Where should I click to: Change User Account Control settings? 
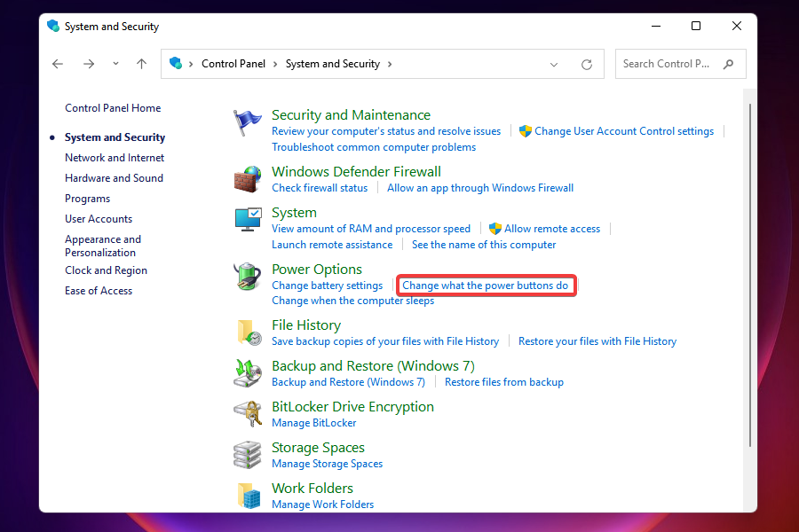pyautogui.click(x=624, y=131)
